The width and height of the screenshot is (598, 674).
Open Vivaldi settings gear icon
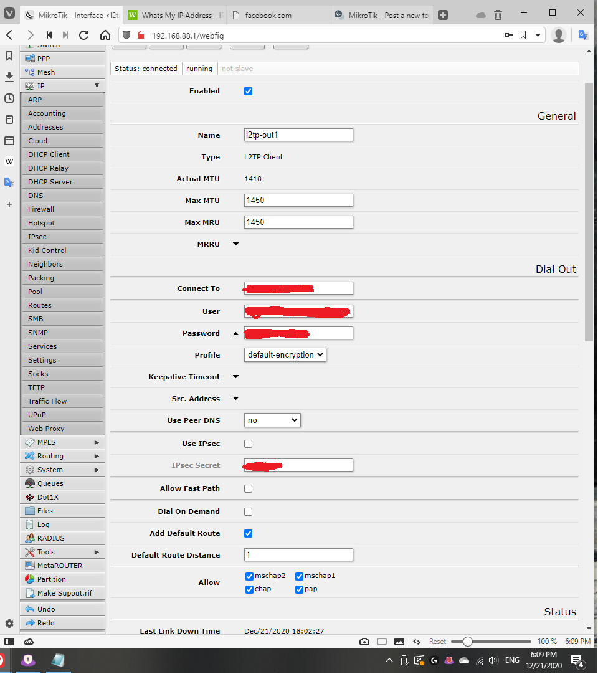[9, 624]
